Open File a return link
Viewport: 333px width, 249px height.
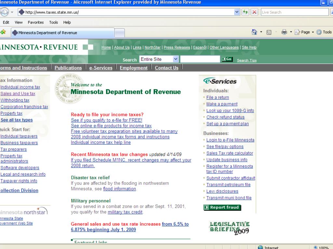218,97
